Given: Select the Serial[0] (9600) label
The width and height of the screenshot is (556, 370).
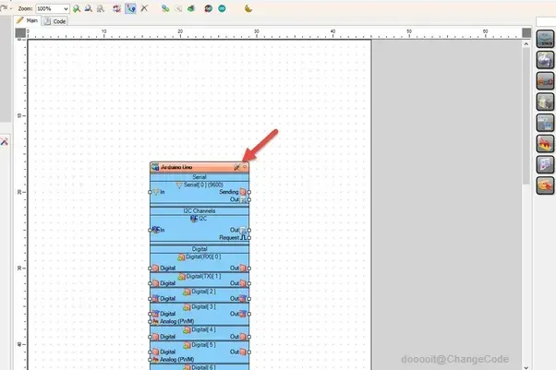Looking at the screenshot, I should [x=203, y=185].
